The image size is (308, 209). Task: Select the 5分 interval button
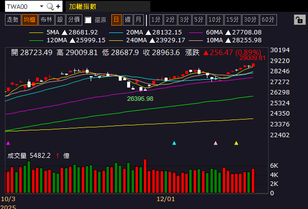coord(199,20)
